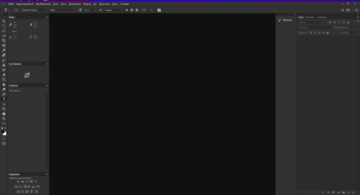Select the Lasso tool
360x195 pixels.
click(x=4, y=31)
